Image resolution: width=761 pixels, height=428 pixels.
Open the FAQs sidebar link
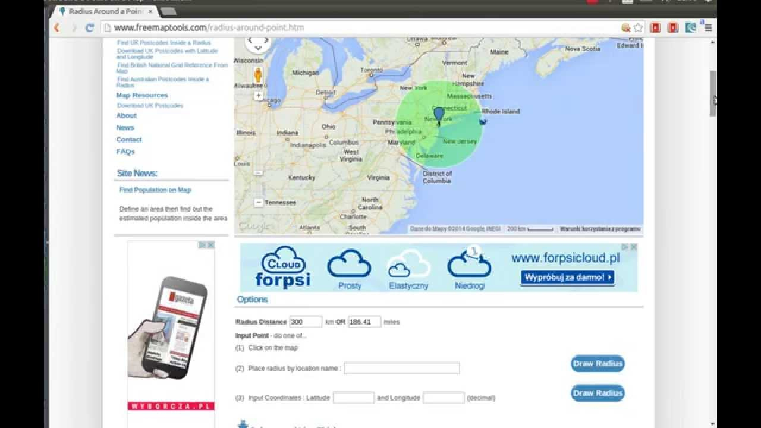click(125, 152)
